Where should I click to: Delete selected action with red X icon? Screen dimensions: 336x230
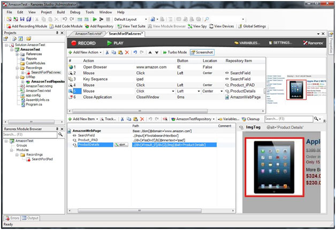tap(127, 52)
